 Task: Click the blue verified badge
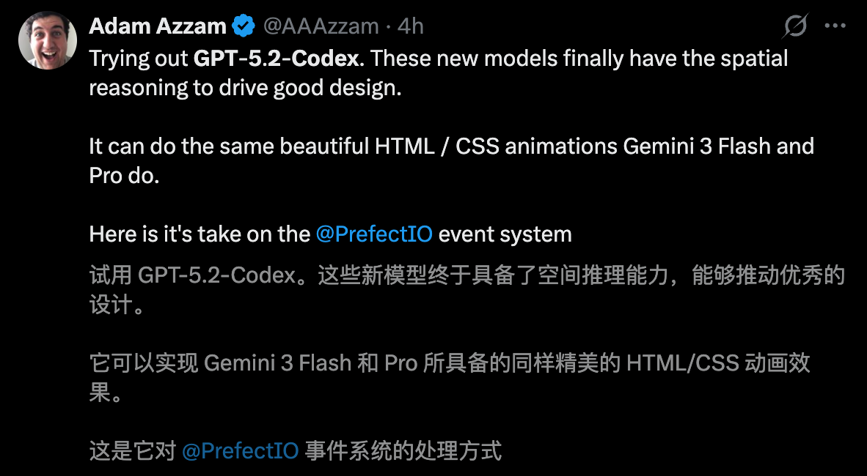(x=244, y=27)
